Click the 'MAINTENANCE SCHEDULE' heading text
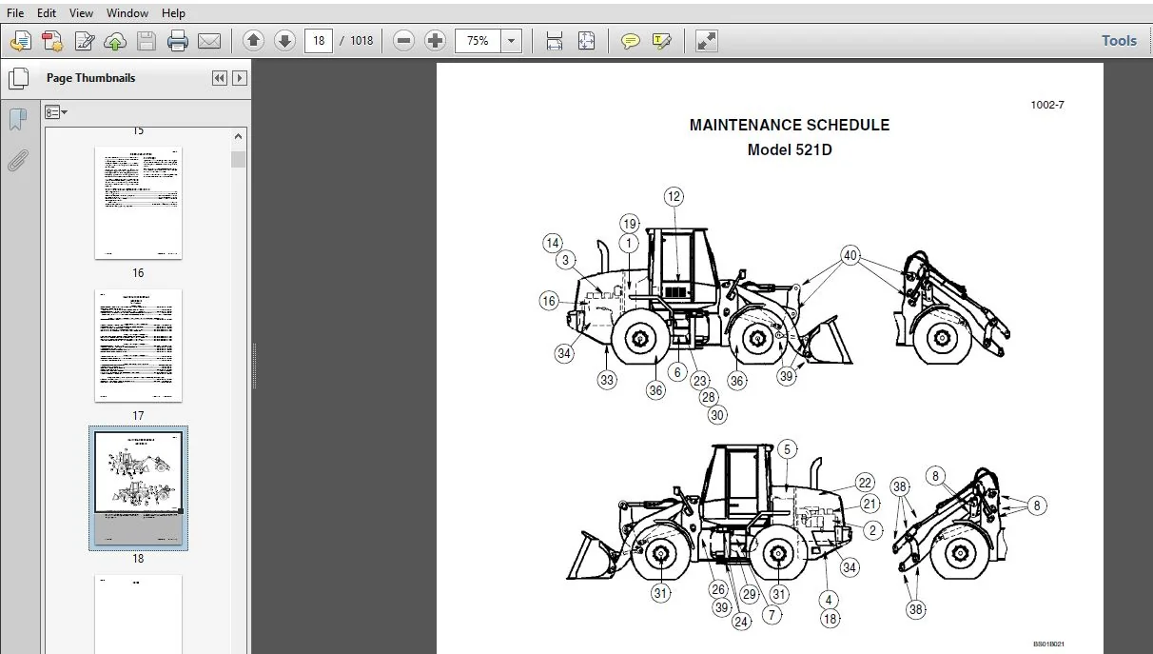The width and height of the screenshot is (1153, 654). tap(790, 125)
